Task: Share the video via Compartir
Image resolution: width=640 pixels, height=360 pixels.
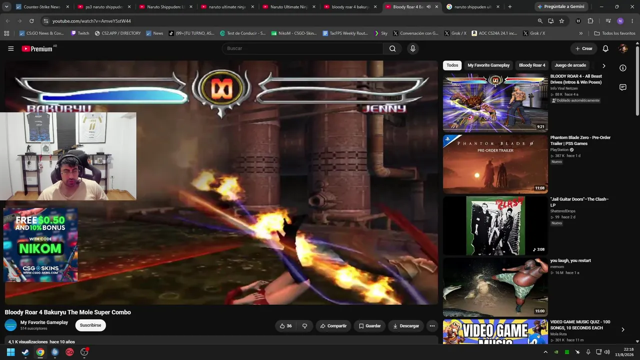Action: (x=333, y=326)
